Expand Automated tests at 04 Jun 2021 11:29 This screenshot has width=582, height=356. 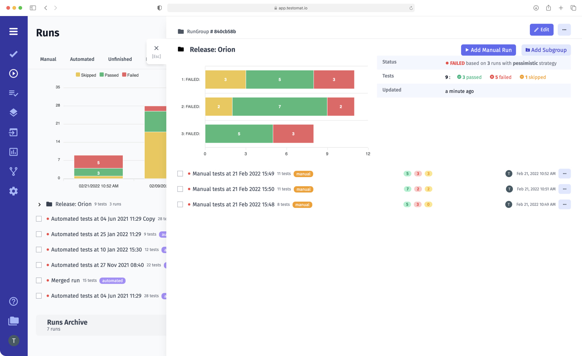click(x=96, y=296)
